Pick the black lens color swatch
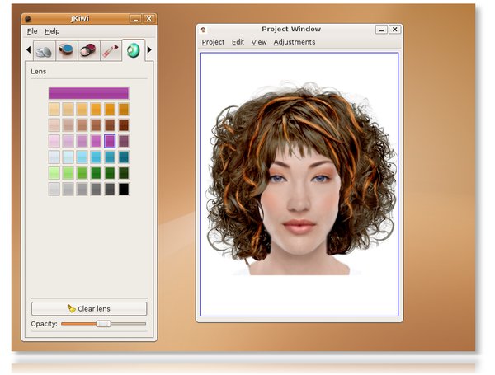495x375 pixels. 124,189
